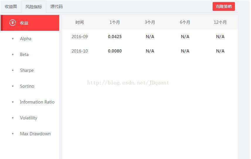
Task: Click the 6个月 column header
Action: [x=185, y=22]
